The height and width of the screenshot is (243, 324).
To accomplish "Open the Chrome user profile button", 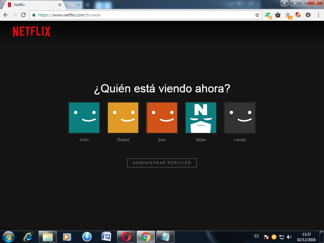I will pyautogui.click(x=284, y=3).
